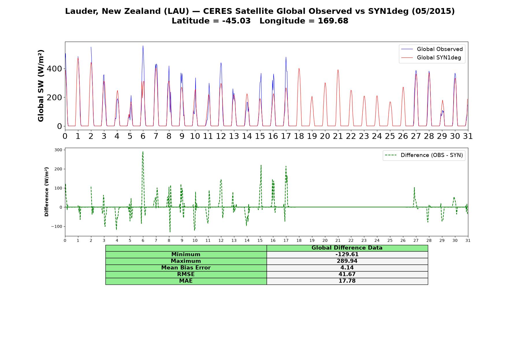Click the chart title mentioning Lauder, New Zealand

coord(260,11)
